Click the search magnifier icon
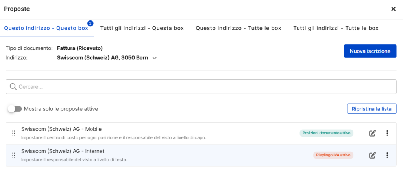 tap(13, 87)
